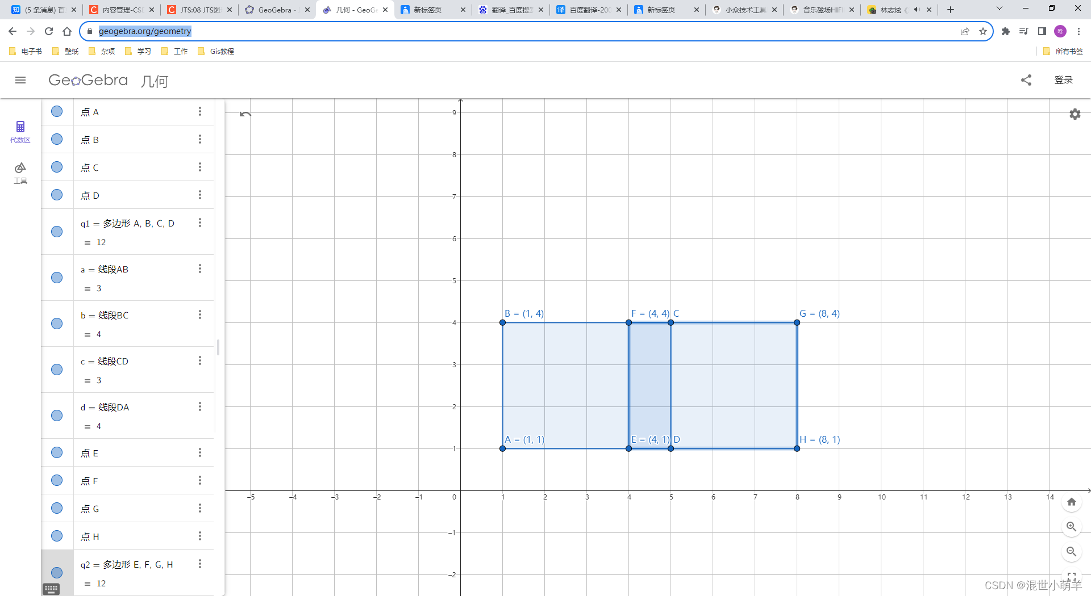
Task: Switch to the GeoGebra browser tab
Action: click(277, 10)
